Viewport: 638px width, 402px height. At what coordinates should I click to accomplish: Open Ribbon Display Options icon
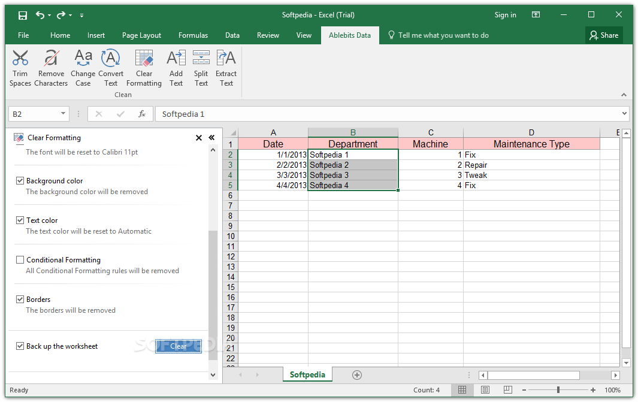tap(536, 14)
